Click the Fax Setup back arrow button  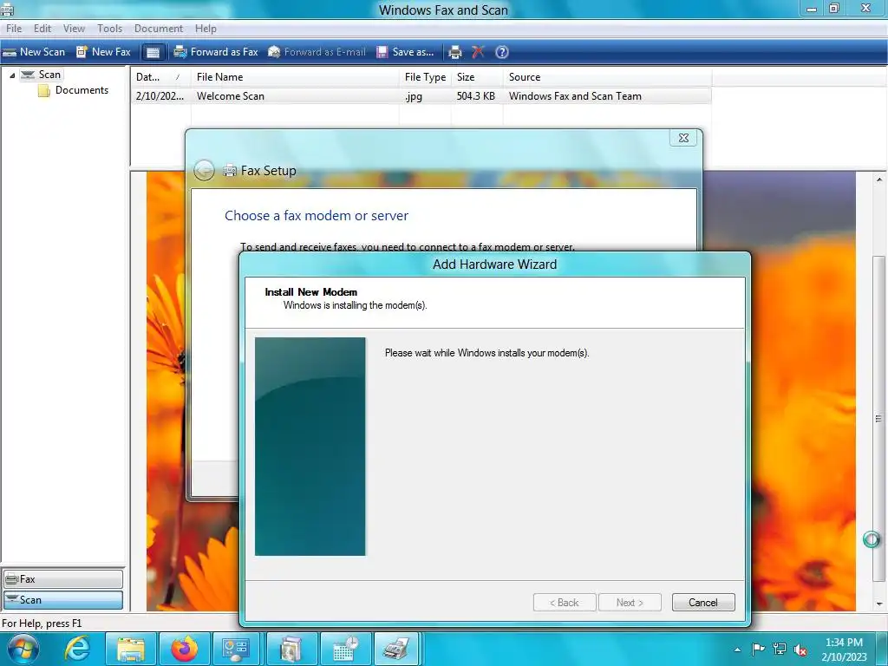pyautogui.click(x=204, y=171)
